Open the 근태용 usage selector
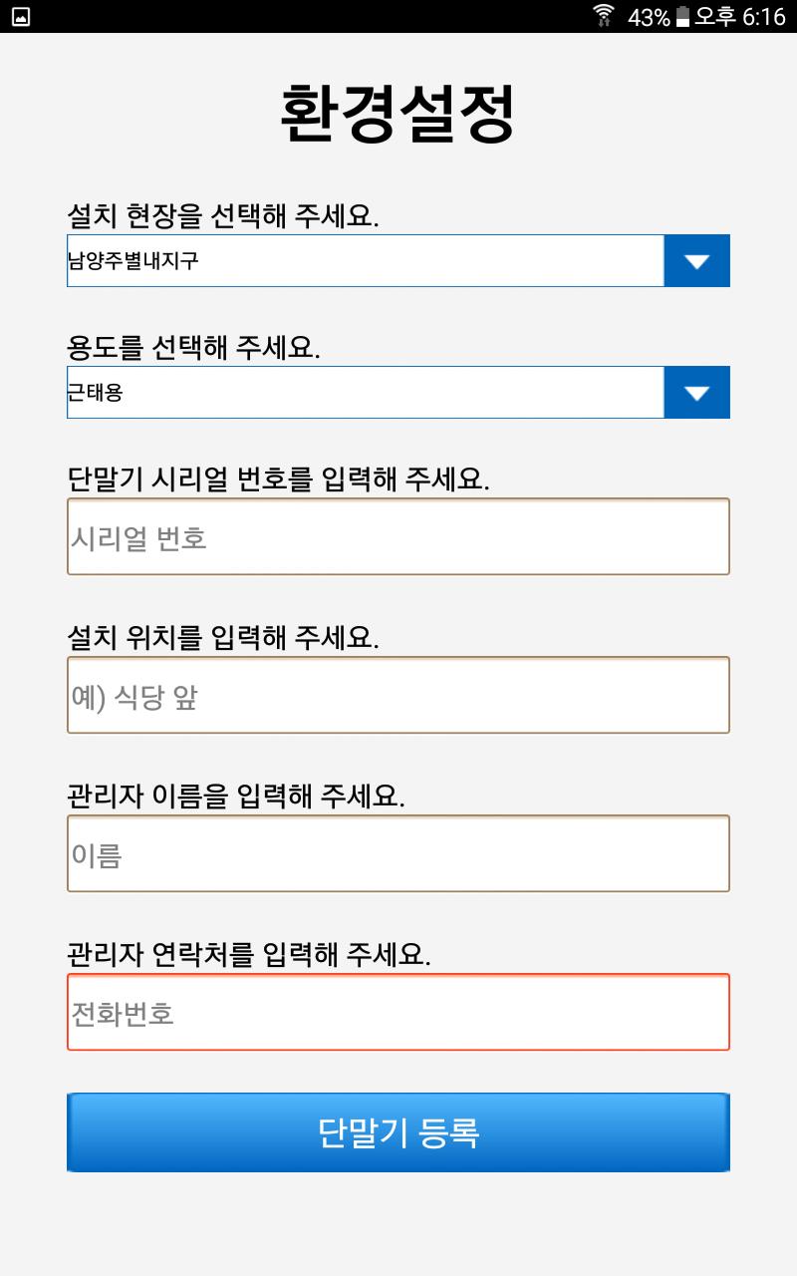Screen dimensions: 797x1276 tap(365, 393)
